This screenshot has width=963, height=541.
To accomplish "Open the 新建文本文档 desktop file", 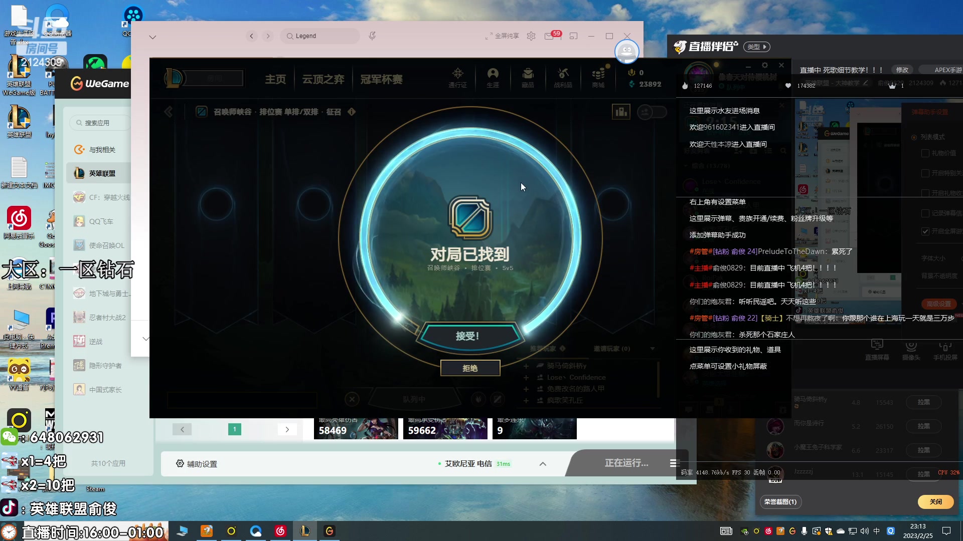I will 19,172.
